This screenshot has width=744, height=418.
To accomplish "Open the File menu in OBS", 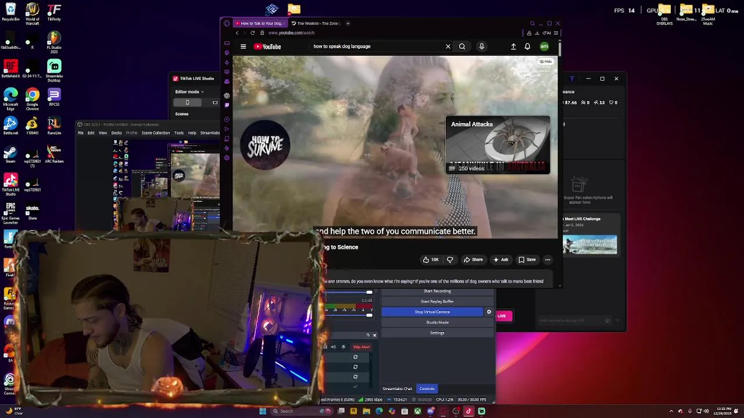I will [x=81, y=133].
